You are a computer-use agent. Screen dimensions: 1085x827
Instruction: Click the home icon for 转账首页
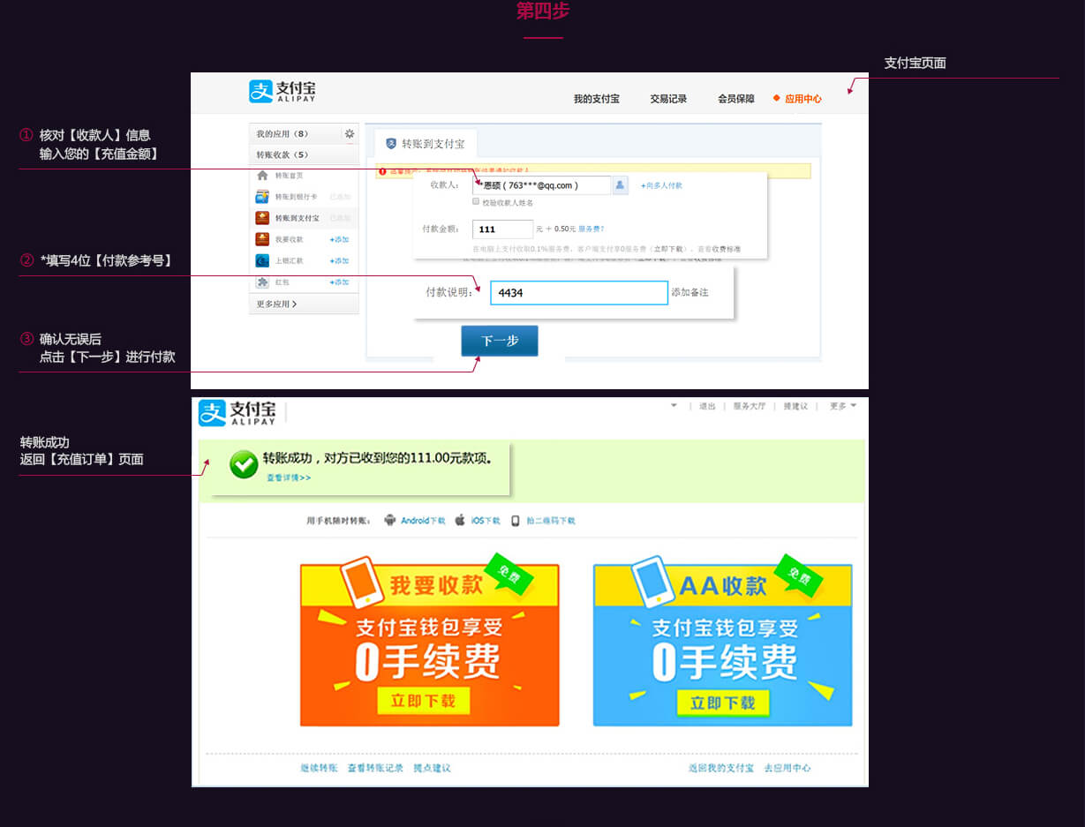pyautogui.click(x=262, y=176)
